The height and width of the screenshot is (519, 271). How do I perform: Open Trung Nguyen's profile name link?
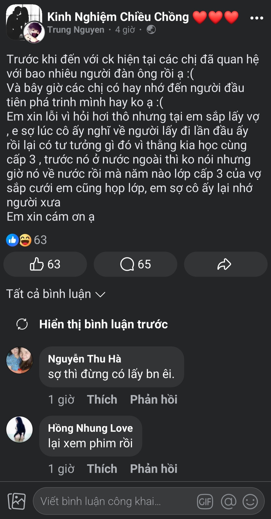pyautogui.click(x=76, y=30)
